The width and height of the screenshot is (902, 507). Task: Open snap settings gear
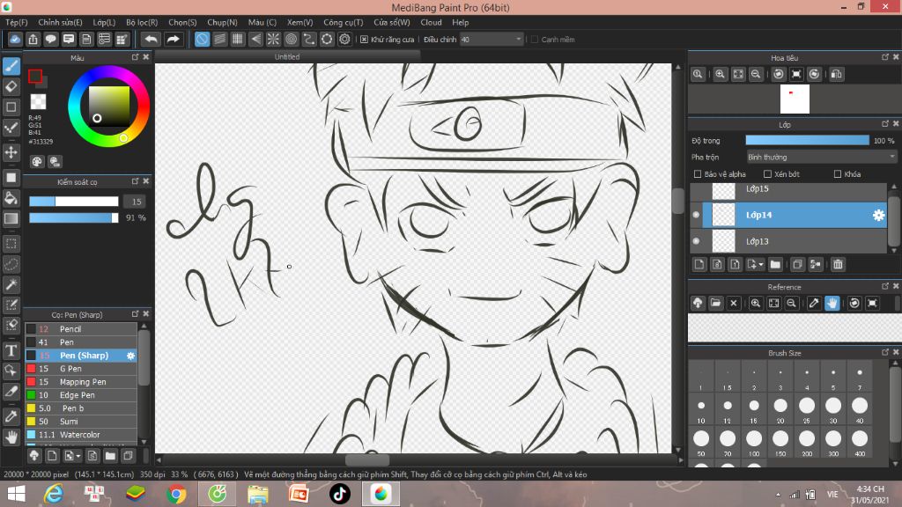click(344, 39)
